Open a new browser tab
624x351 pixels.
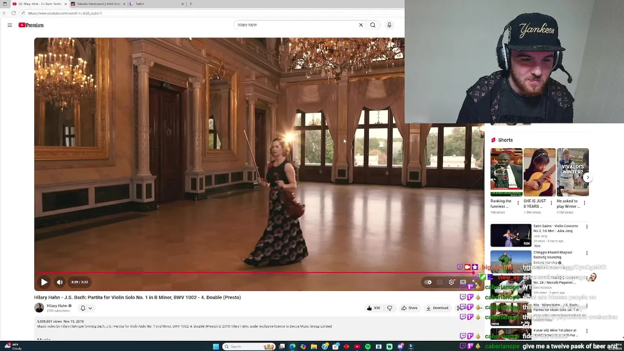(x=191, y=4)
